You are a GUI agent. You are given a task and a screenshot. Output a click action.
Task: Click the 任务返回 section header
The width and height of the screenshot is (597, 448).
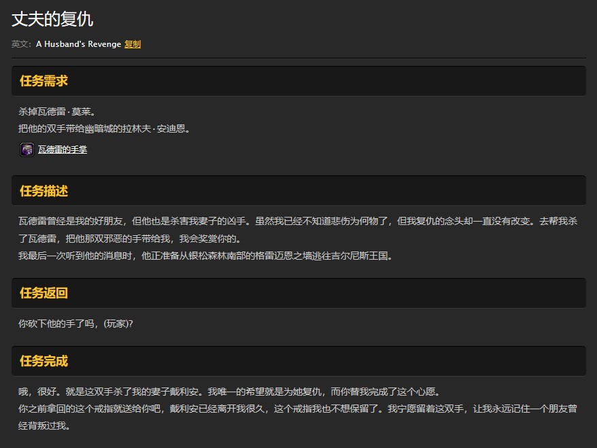tap(44, 293)
